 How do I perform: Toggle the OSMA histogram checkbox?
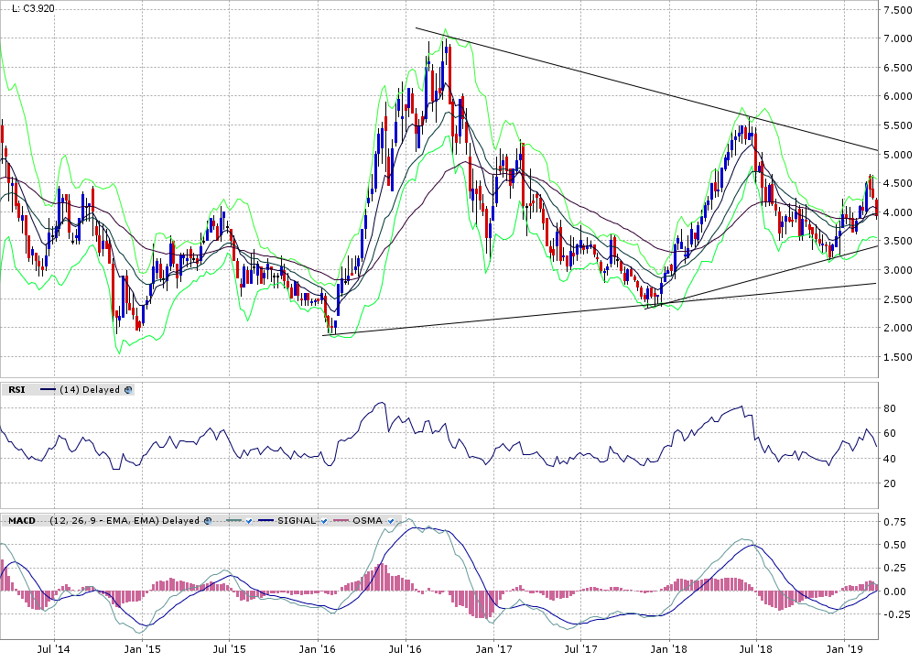(391, 520)
